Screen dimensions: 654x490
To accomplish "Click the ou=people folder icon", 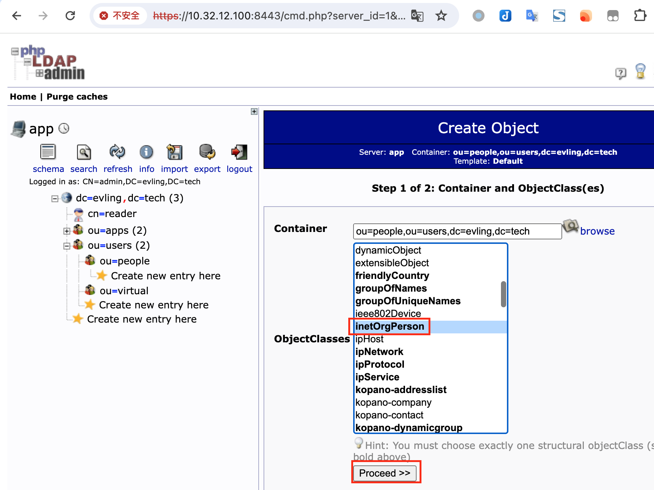I will 90,260.
